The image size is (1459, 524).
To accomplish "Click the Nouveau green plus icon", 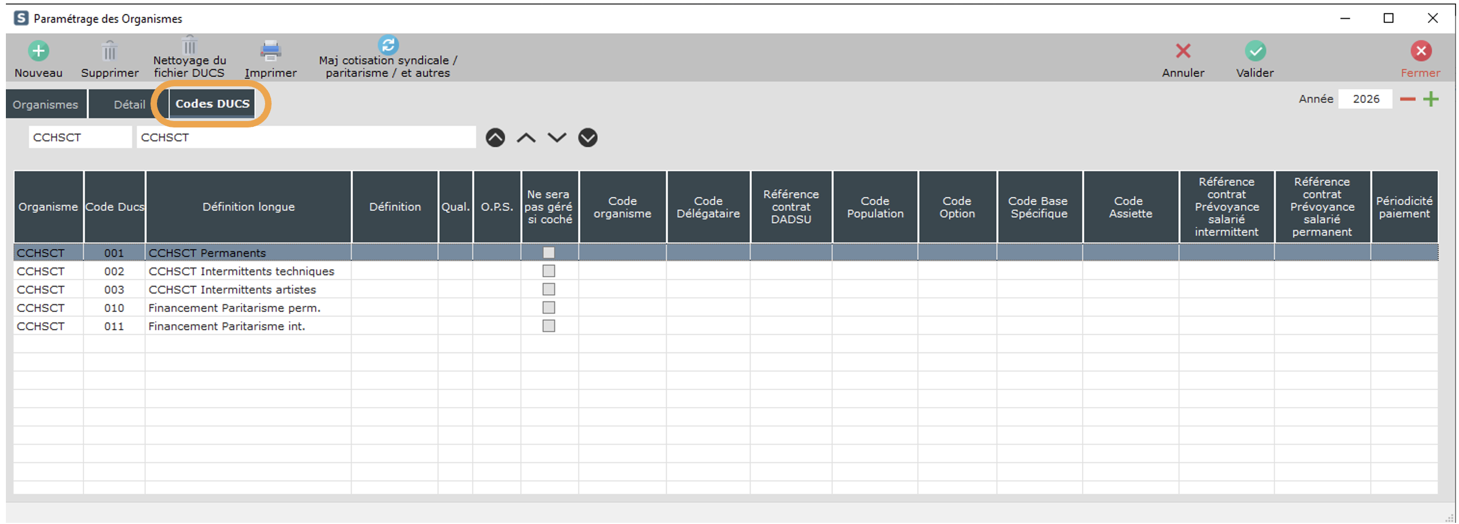I will (x=39, y=52).
